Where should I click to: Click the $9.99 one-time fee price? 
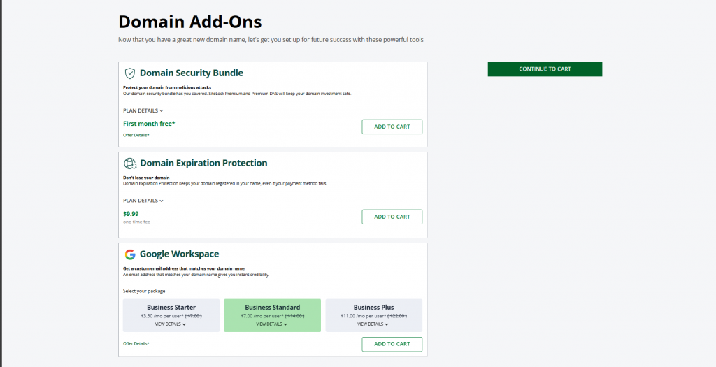131,214
